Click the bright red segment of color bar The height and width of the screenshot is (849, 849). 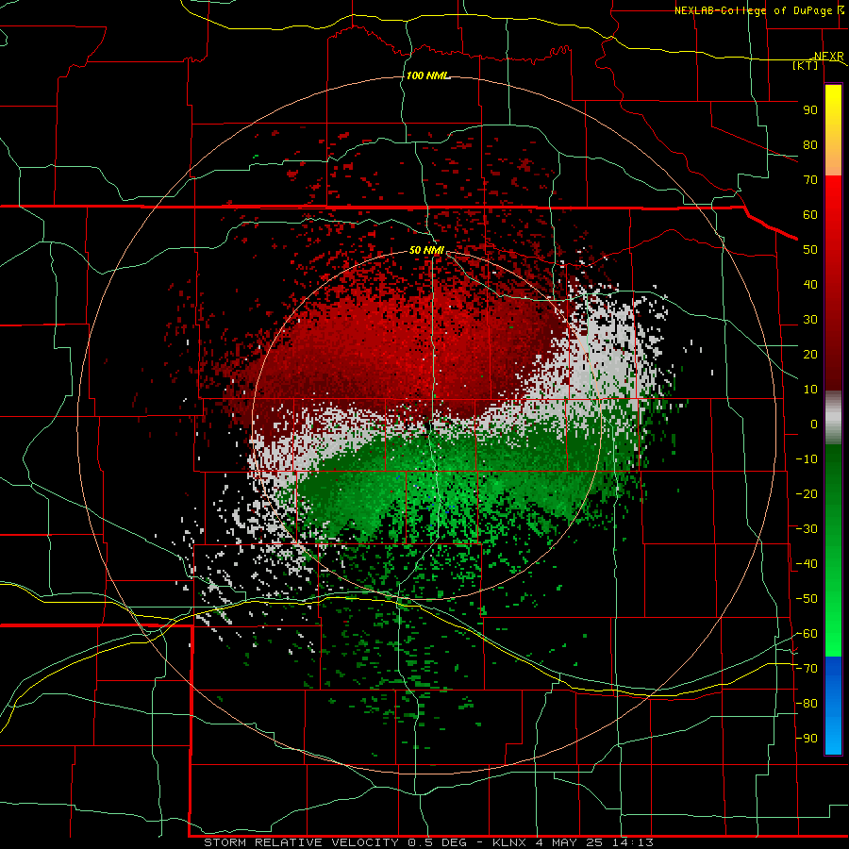[x=833, y=217]
